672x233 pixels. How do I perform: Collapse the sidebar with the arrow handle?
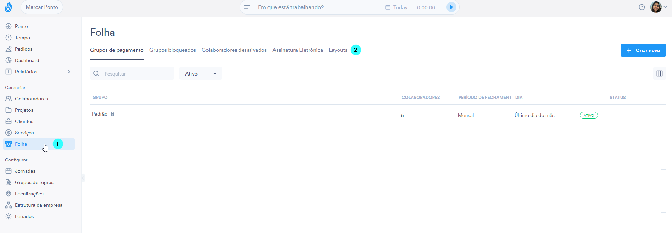(x=83, y=178)
